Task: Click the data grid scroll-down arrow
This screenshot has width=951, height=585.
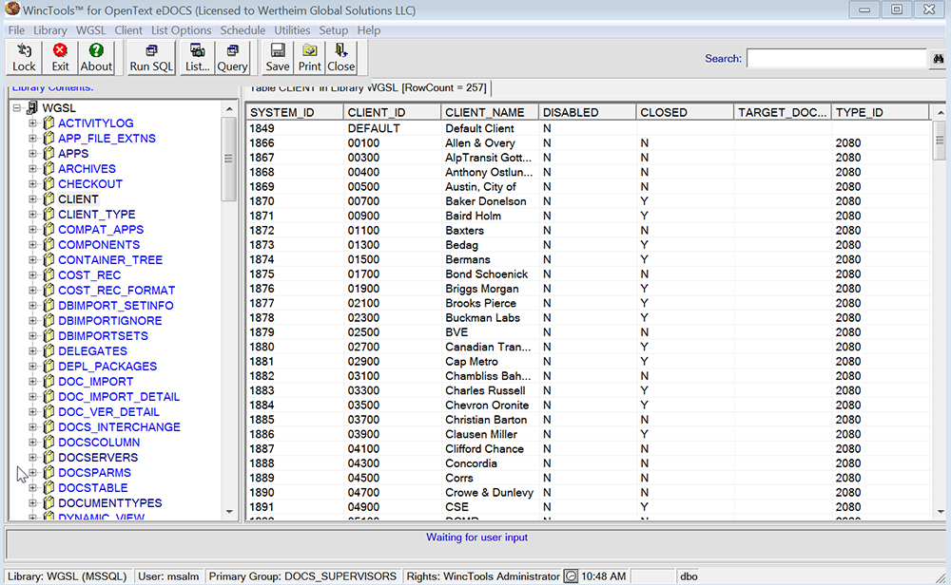Action: [941, 512]
